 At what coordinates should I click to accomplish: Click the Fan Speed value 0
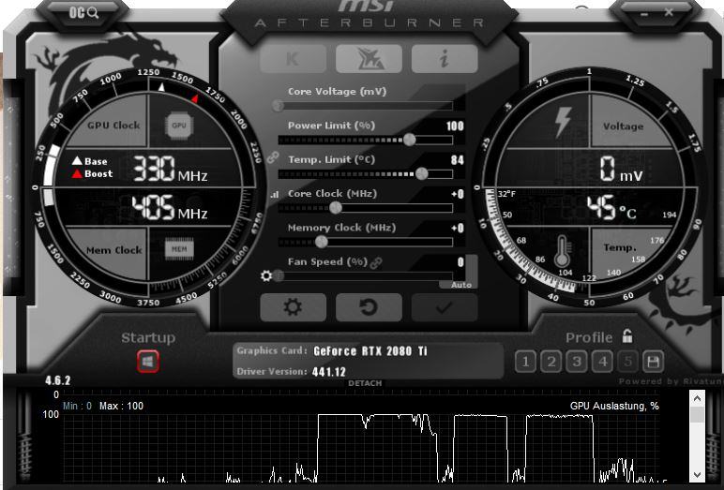click(x=460, y=262)
